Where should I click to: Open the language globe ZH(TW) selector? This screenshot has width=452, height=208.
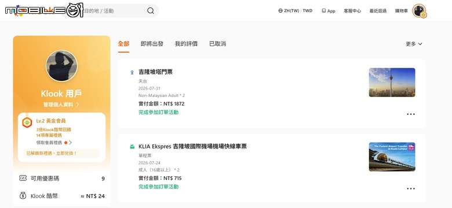[289, 11]
